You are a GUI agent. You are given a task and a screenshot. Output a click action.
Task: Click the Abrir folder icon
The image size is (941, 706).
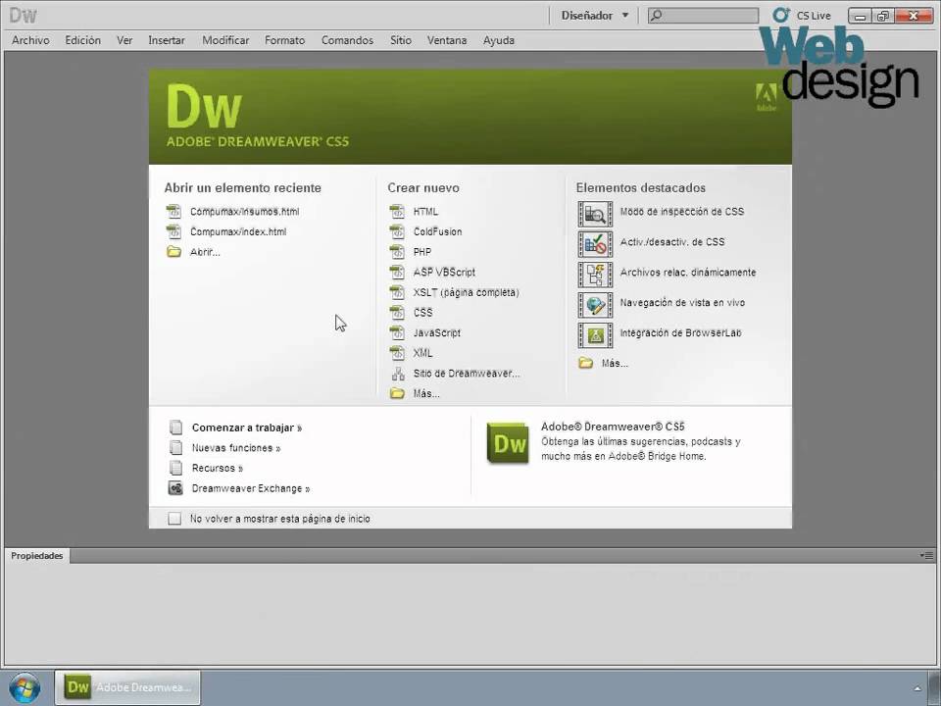click(173, 252)
